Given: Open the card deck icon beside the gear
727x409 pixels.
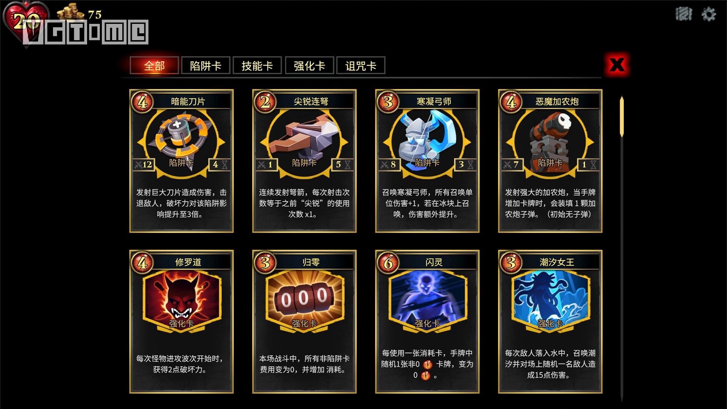Looking at the screenshot, I should 683,14.
